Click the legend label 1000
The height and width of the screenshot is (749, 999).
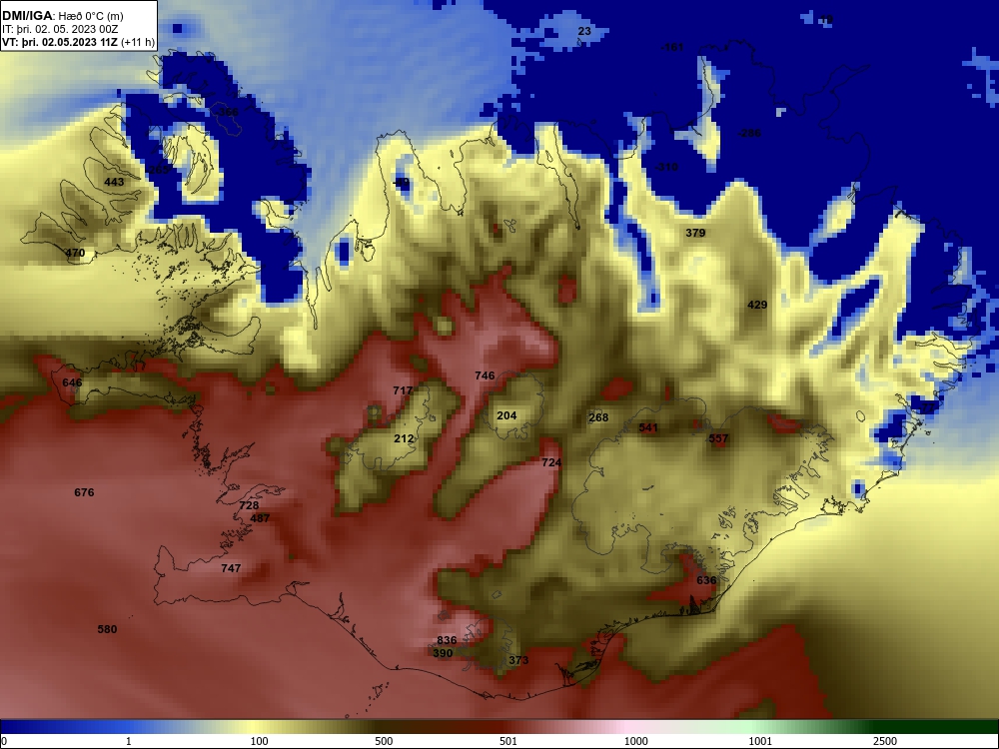tap(635, 741)
